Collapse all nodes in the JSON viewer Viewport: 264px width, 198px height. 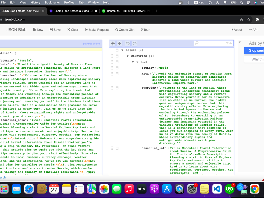[119, 43]
